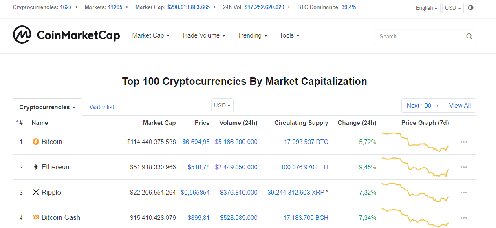Click inside the Search input field
Screen dimensions: 496x228
click(x=420, y=36)
